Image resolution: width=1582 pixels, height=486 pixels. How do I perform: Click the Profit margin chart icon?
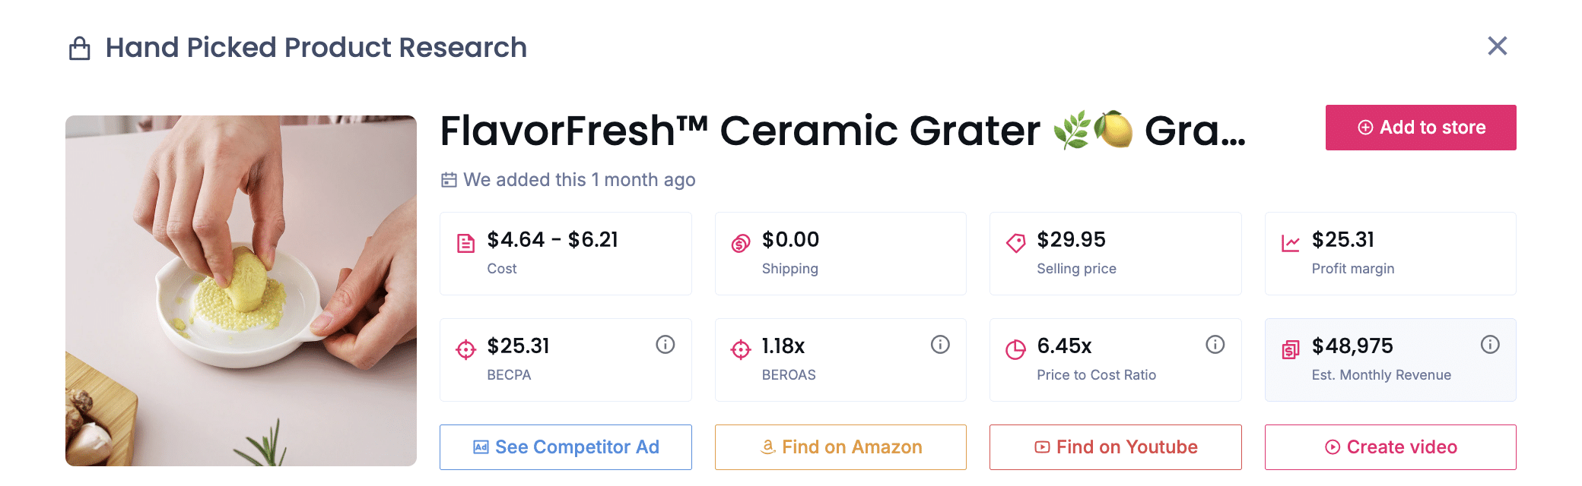(1288, 240)
